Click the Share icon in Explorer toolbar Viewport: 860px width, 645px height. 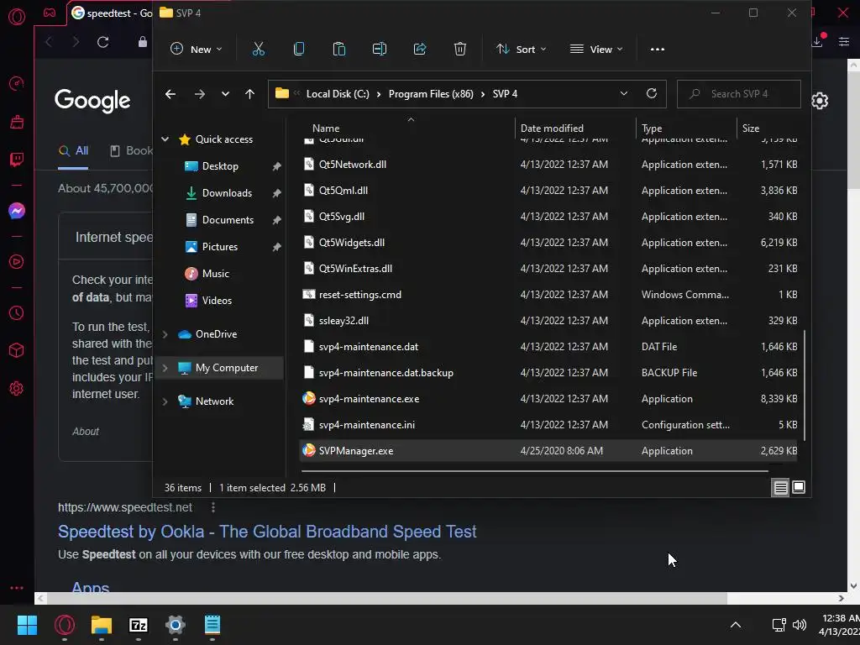click(x=420, y=50)
